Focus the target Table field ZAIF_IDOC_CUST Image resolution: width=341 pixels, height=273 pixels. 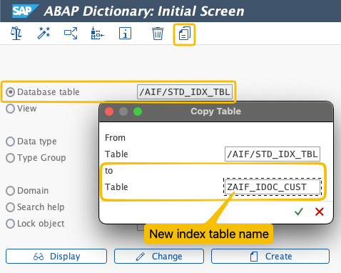coord(273,187)
